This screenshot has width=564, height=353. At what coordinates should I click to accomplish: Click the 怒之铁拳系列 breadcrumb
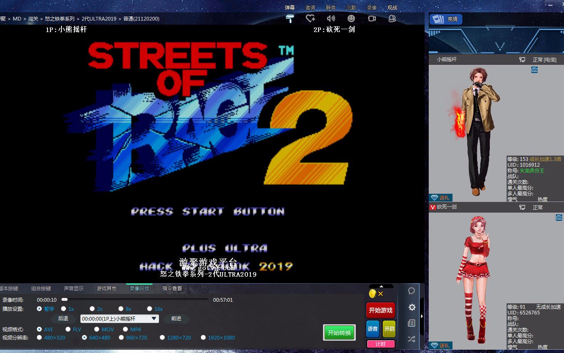coord(60,18)
